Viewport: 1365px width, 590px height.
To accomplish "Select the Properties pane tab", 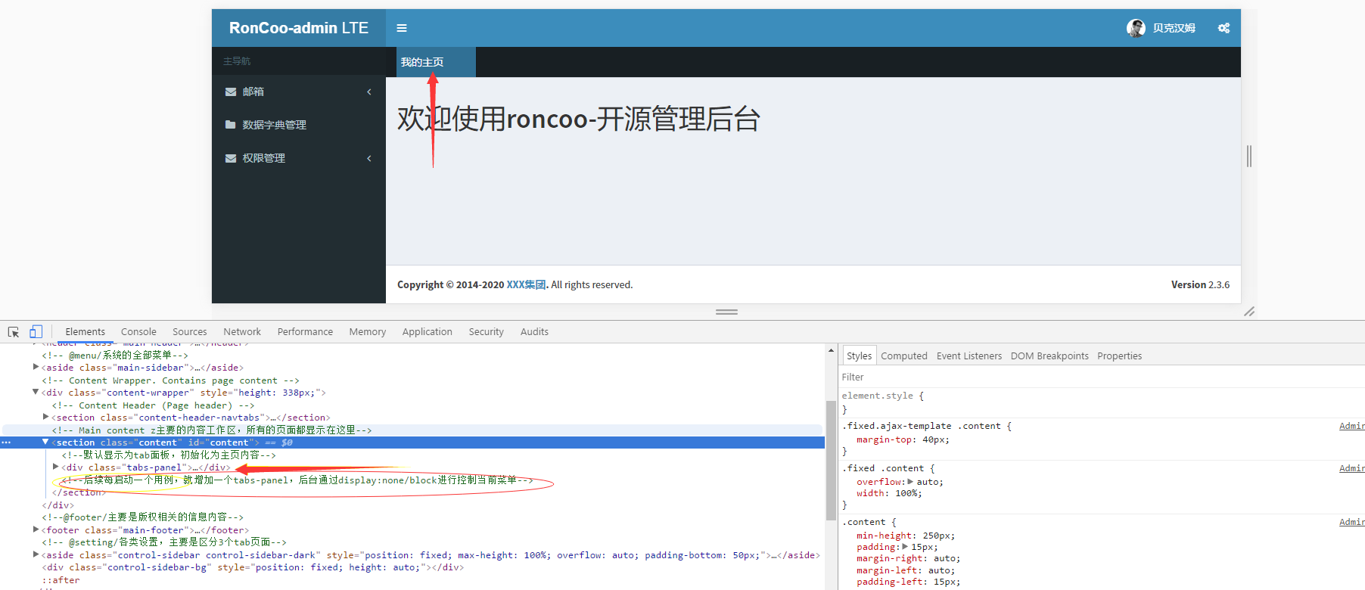I will 1119,356.
